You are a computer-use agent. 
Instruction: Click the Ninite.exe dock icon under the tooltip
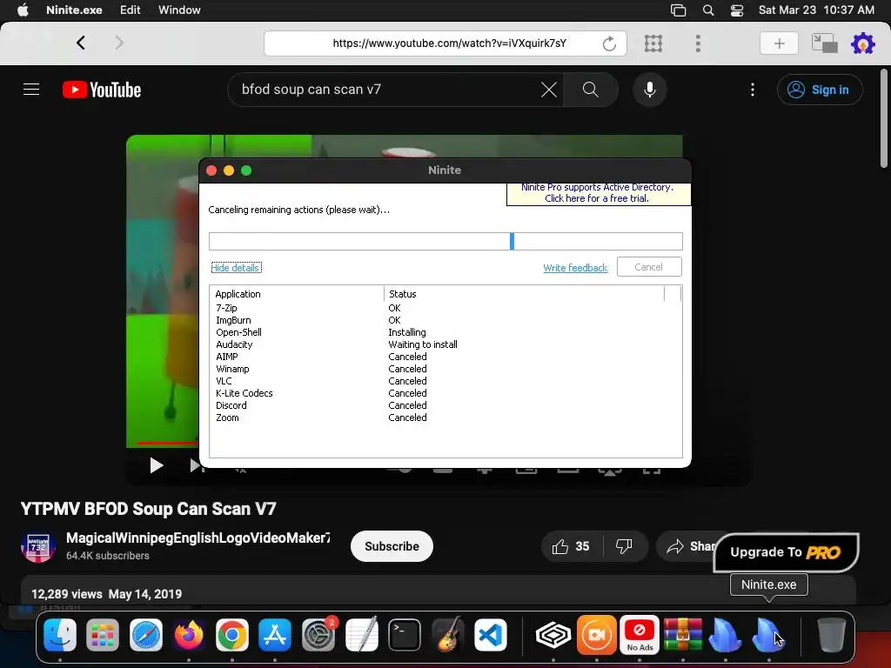(x=768, y=634)
